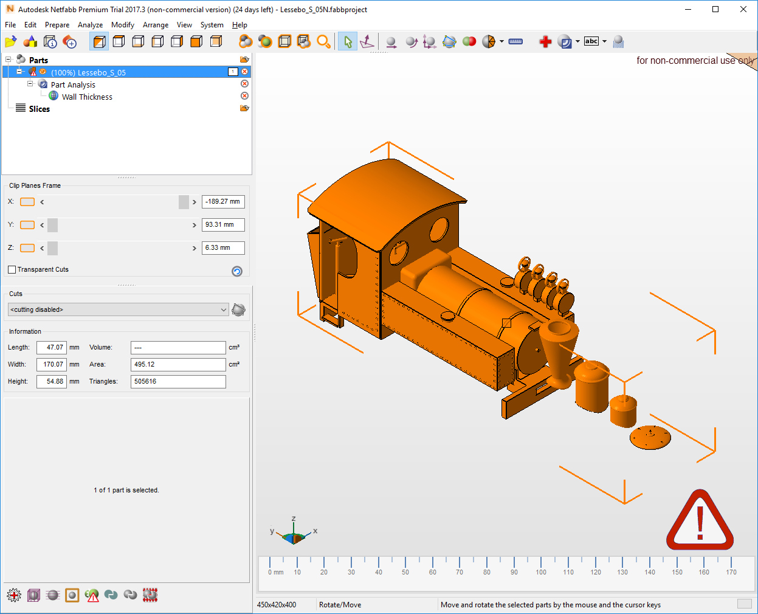The height and width of the screenshot is (614, 758).
Task: Click the automatic repair gear icon
Action: [13, 595]
